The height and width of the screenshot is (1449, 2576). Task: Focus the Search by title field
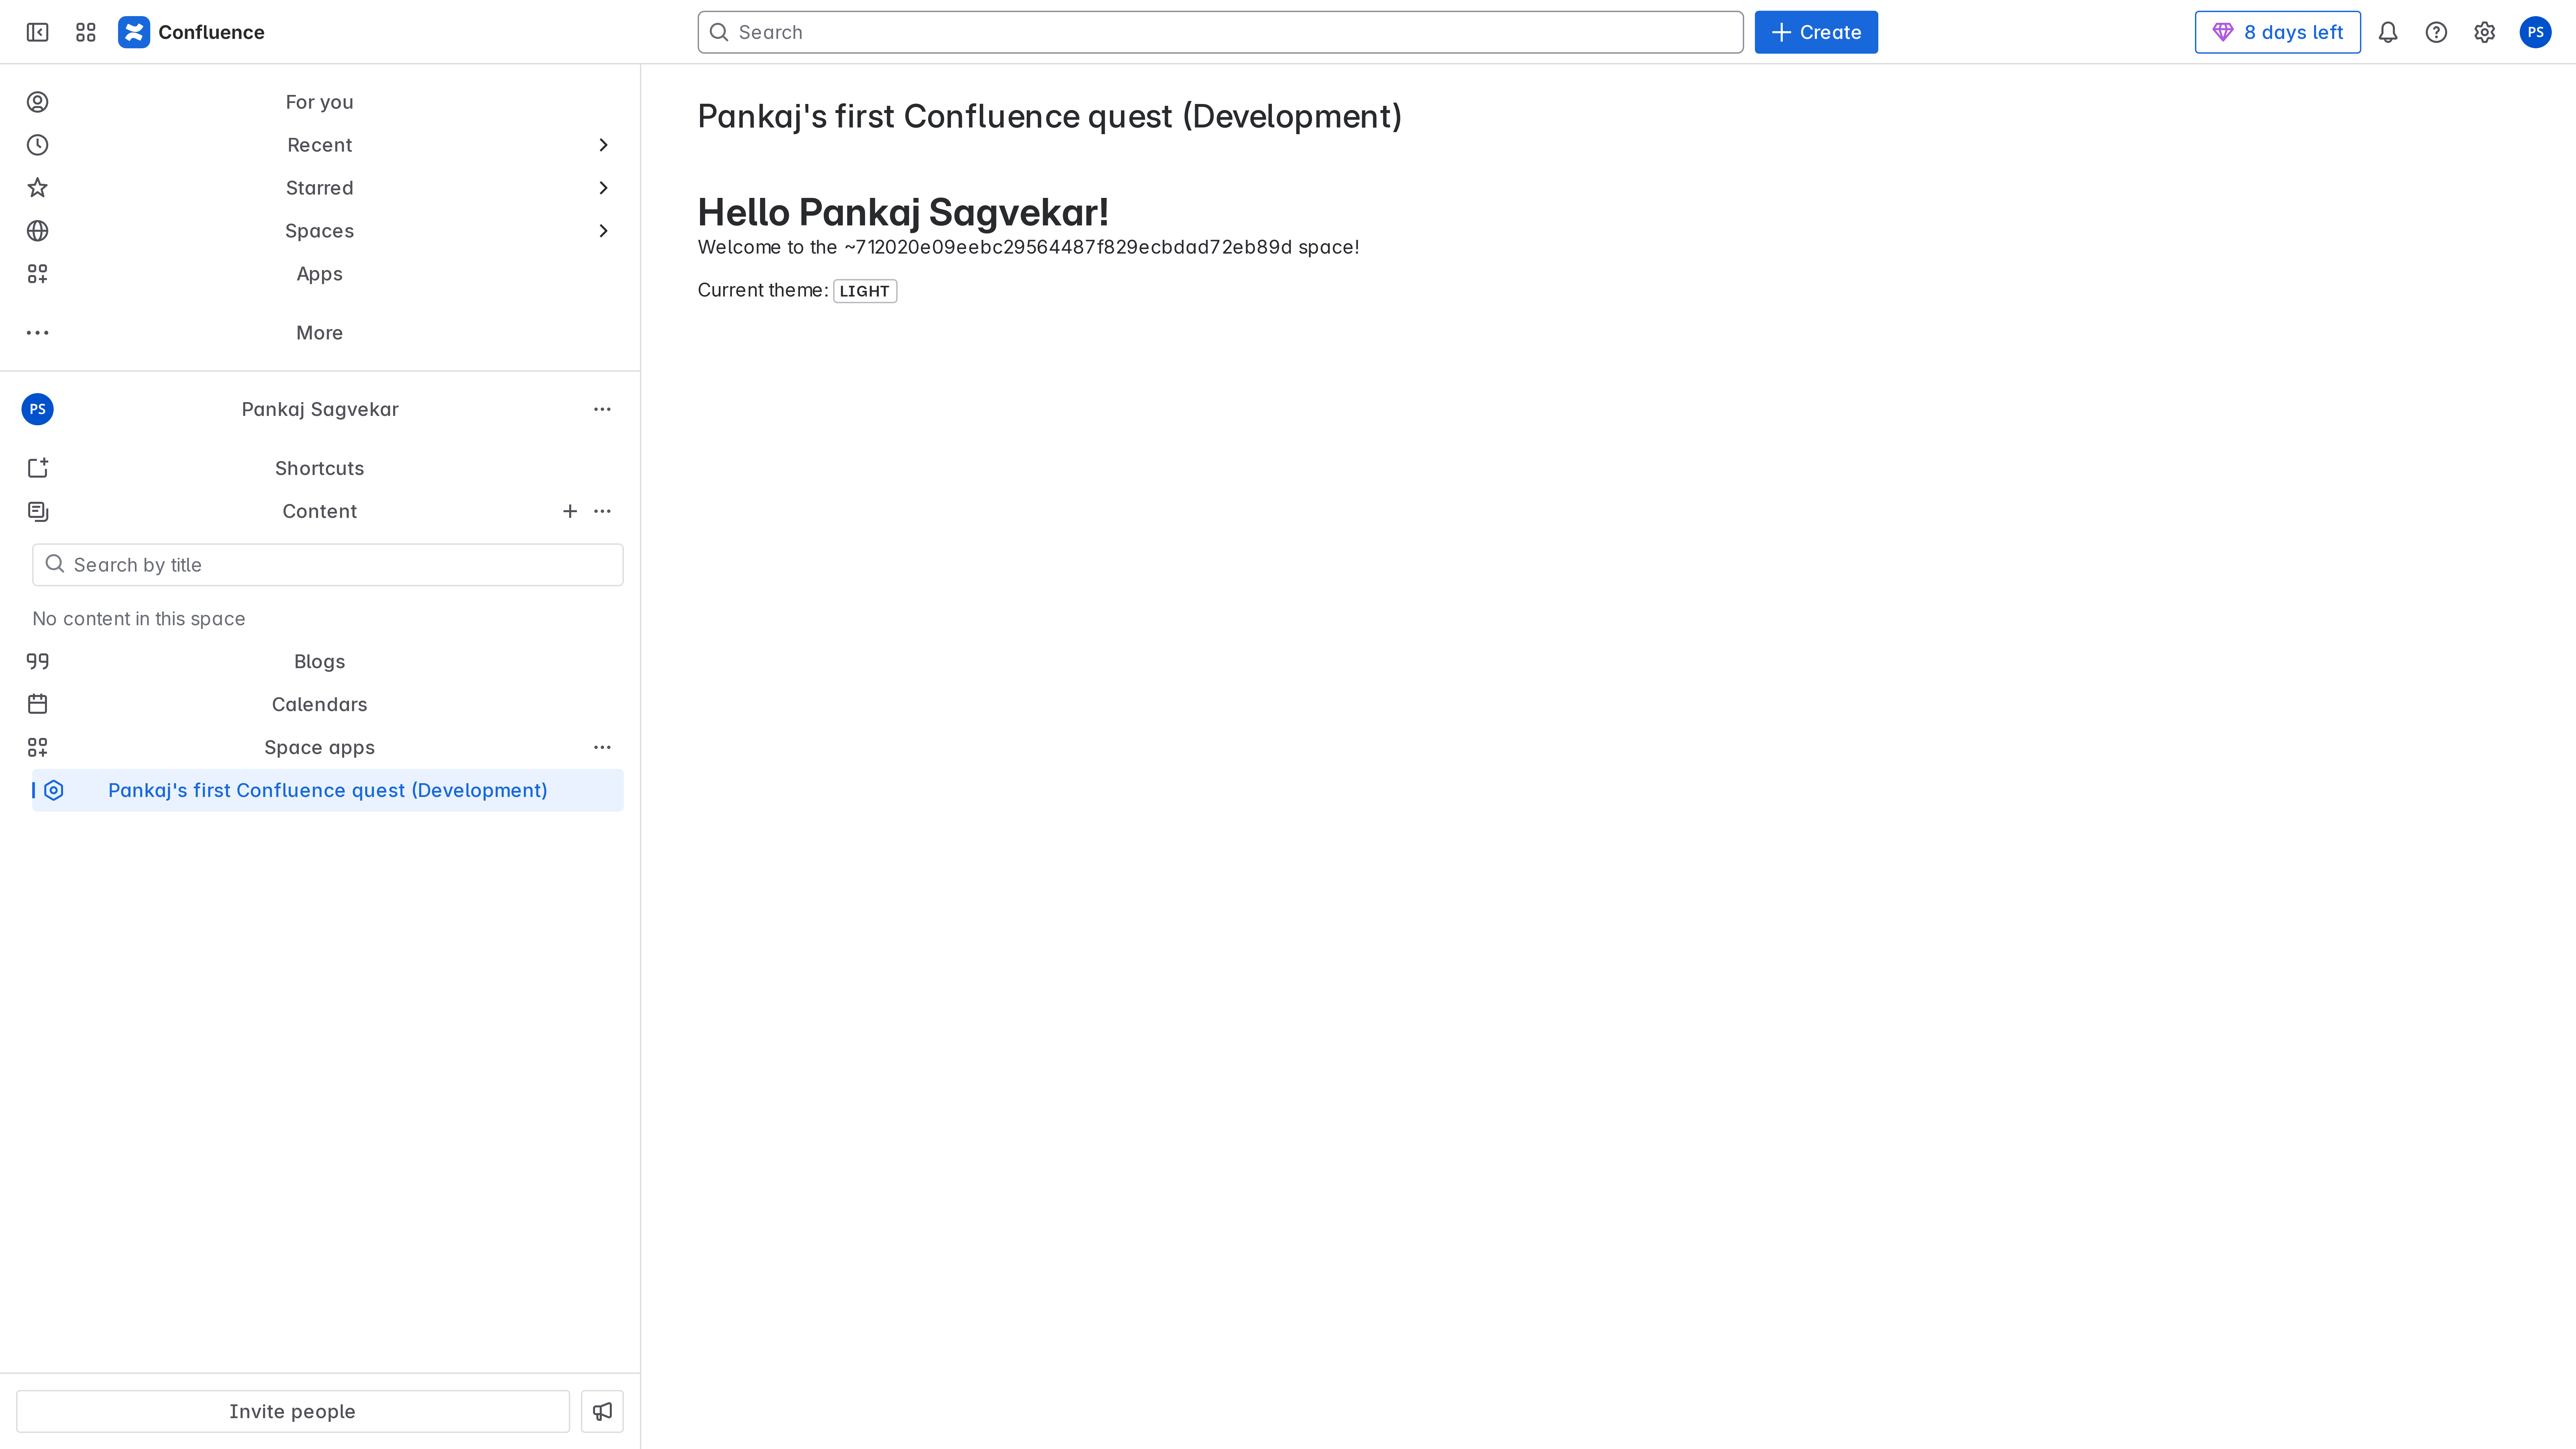point(328,565)
